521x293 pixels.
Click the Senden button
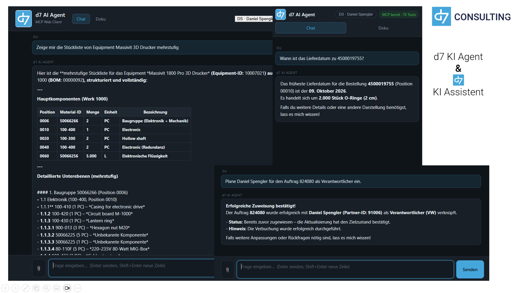click(470, 270)
